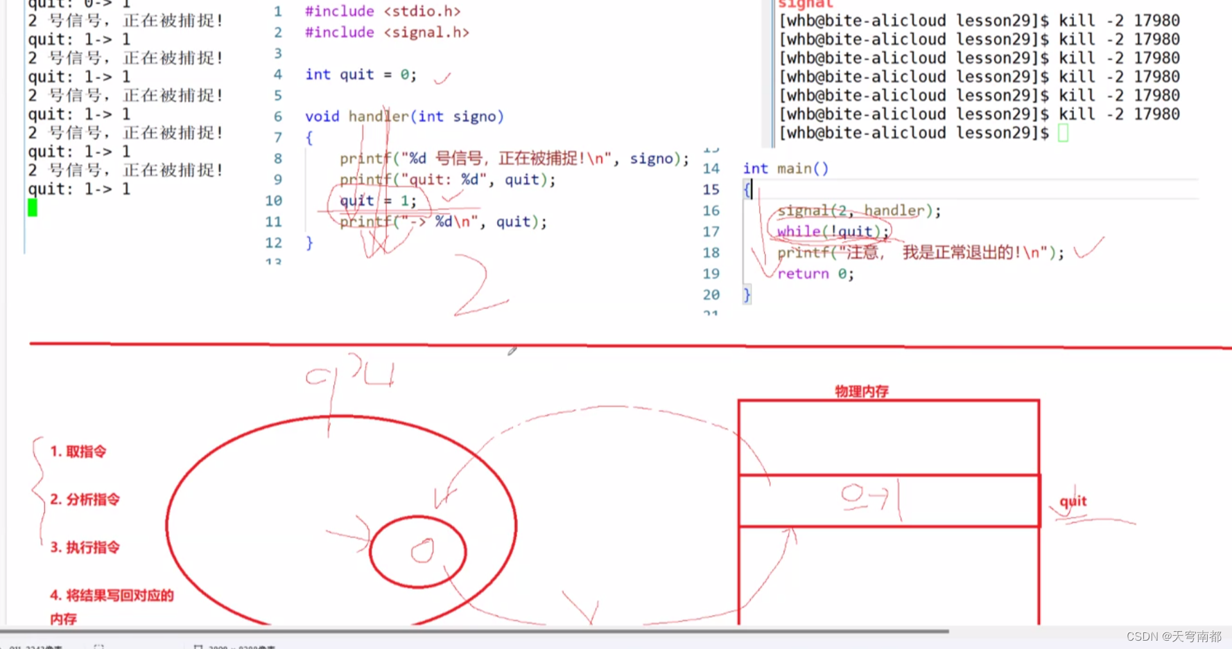Click the printf line containing '号信号, 正在被捕捉'
Image resolution: width=1232 pixels, height=649 pixels.
514,159
